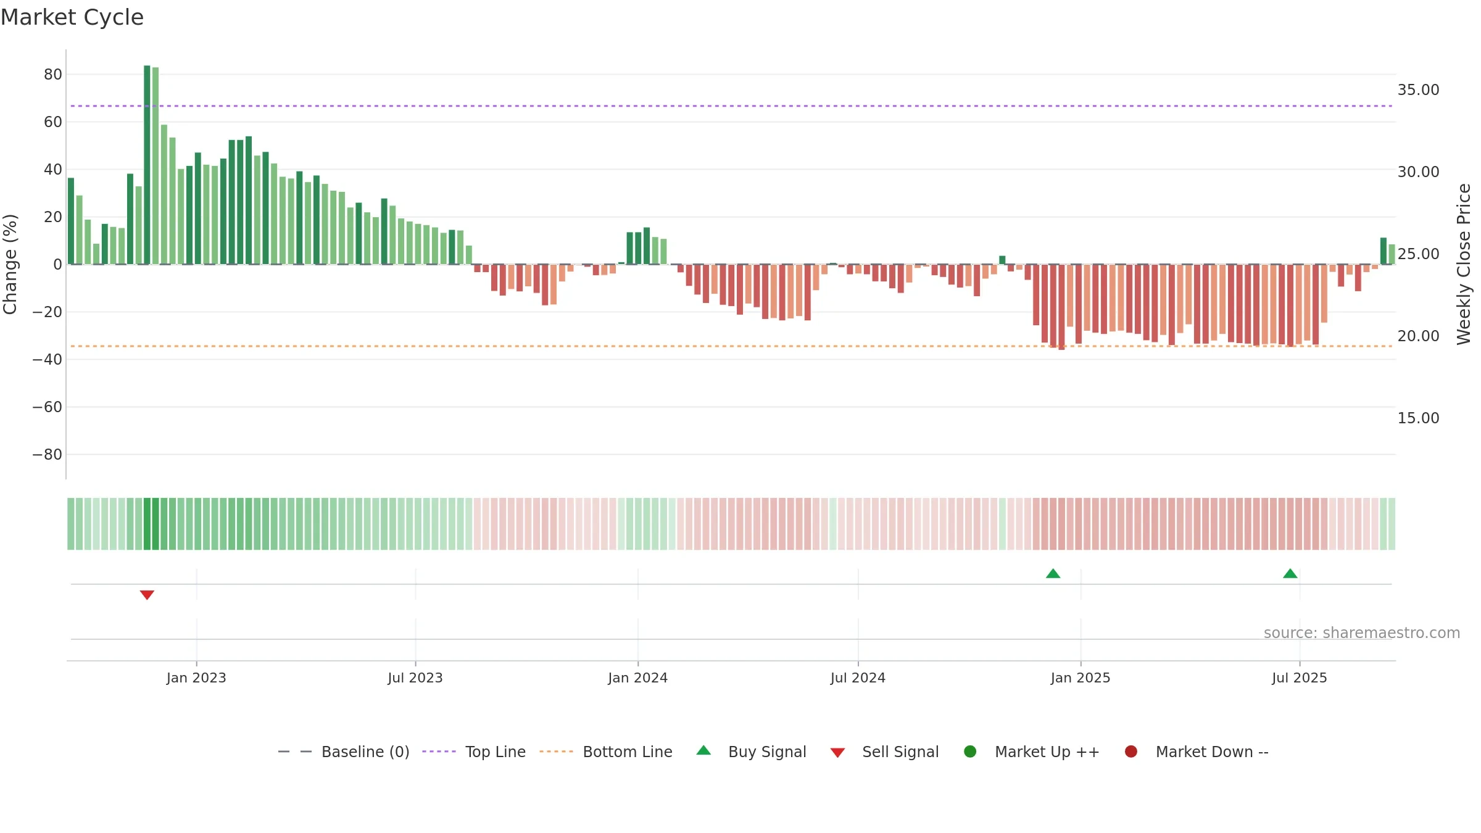Click the purple dotted Top Line legend sample
The height and width of the screenshot is (833, 1481).
tap(439, 752)
